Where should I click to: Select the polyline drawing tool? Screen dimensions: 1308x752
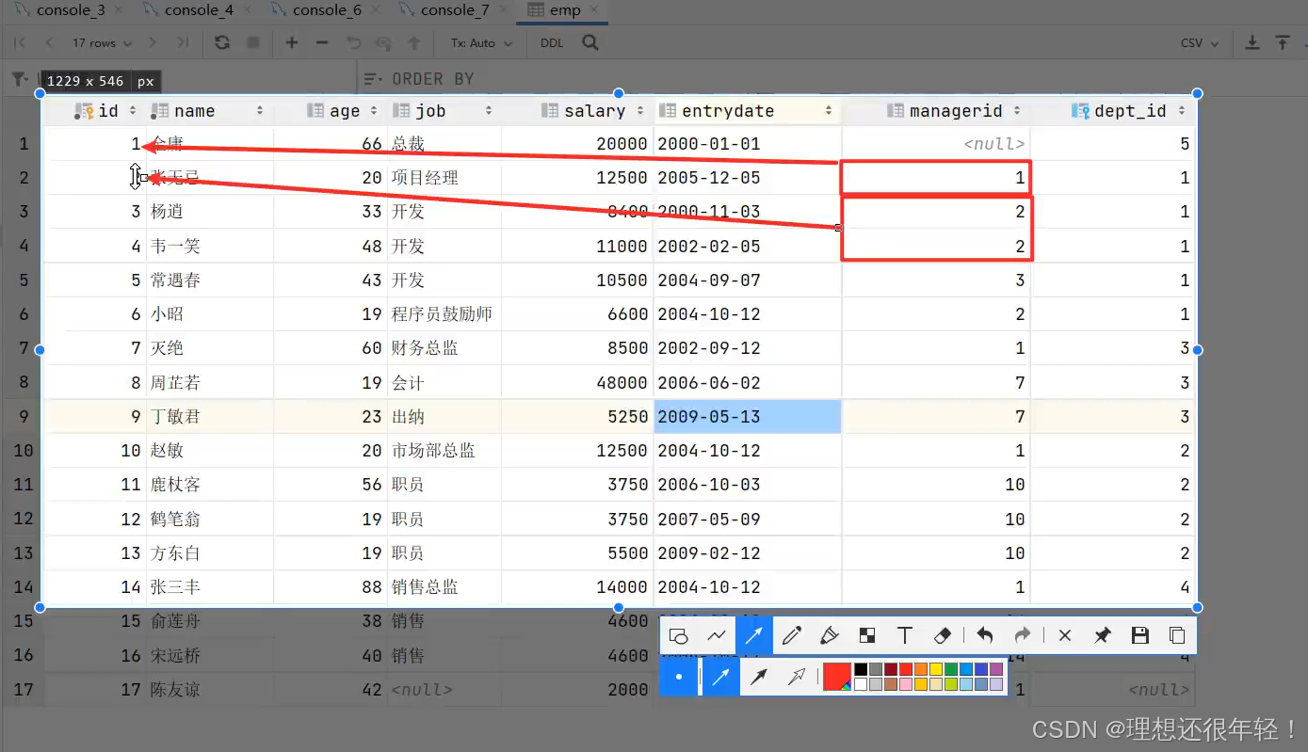[x=716, y=635]
